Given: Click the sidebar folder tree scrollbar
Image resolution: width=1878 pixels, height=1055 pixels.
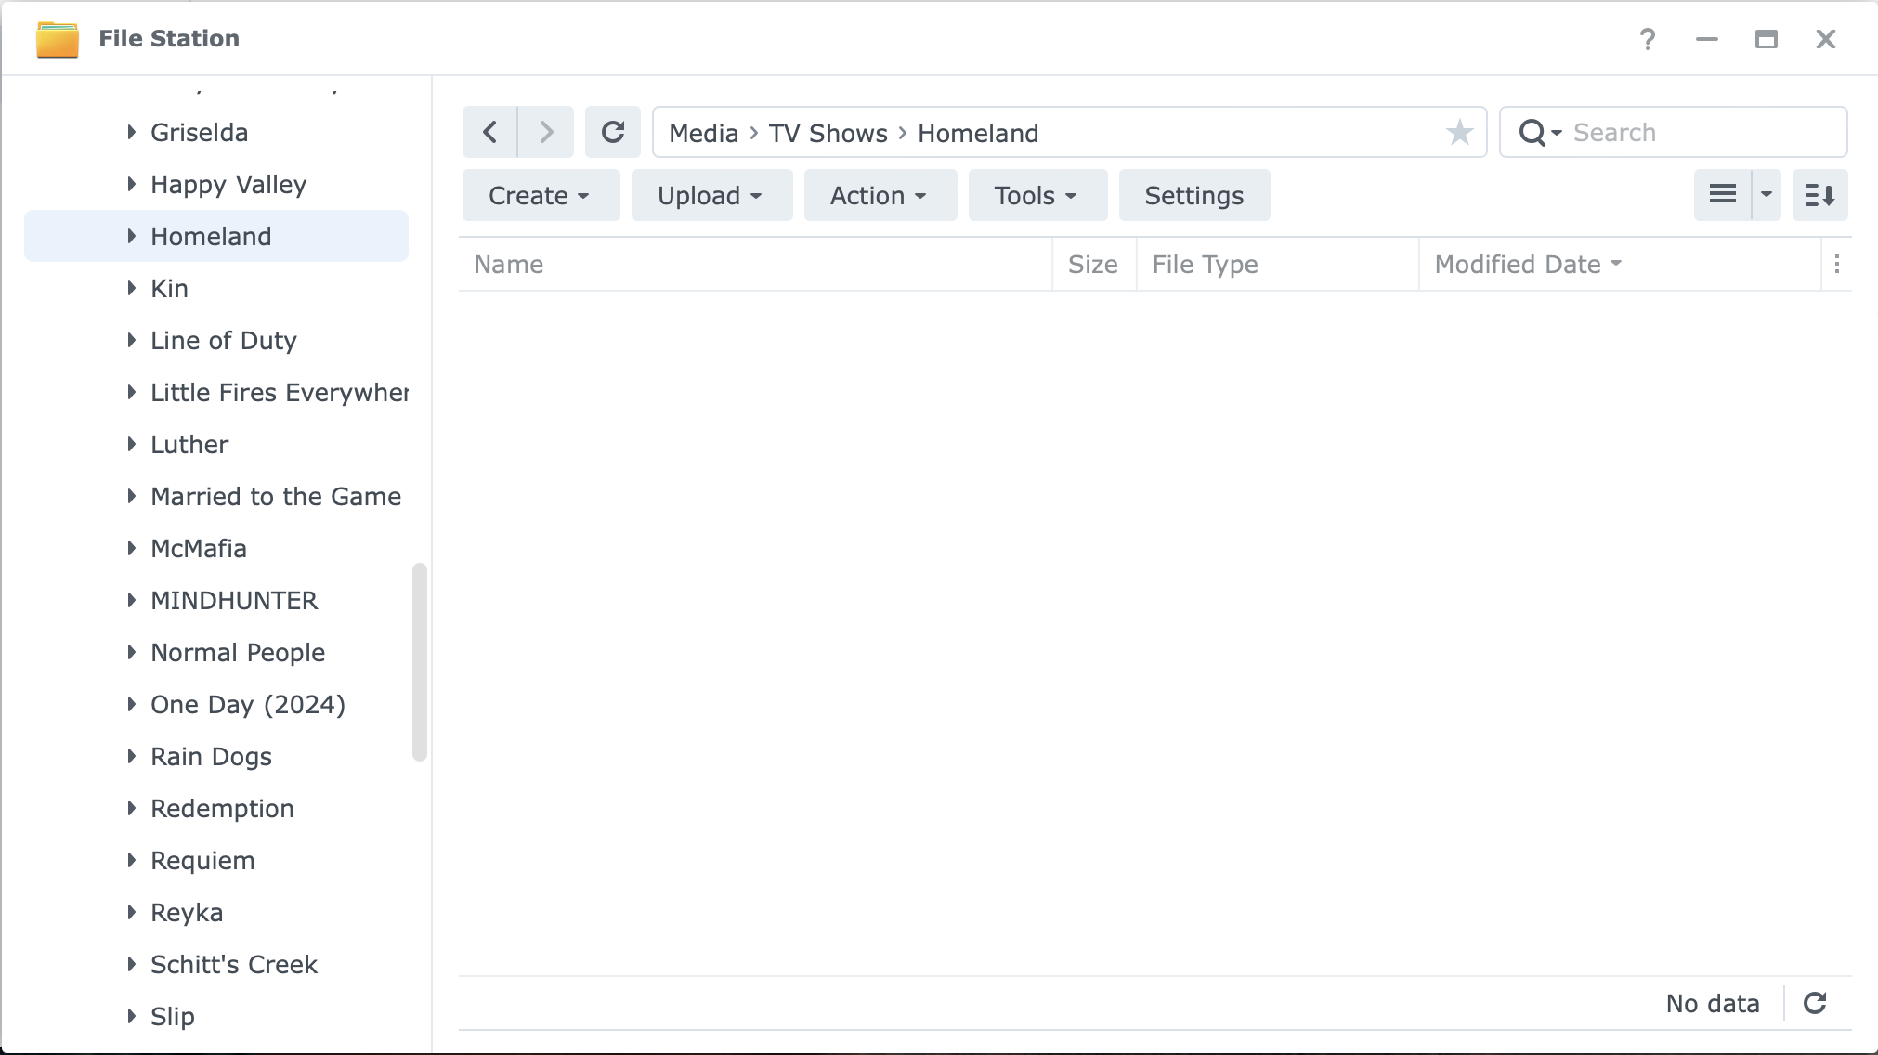Looking at the screenshot, I should pyautogui.click(x=420, y=661).
